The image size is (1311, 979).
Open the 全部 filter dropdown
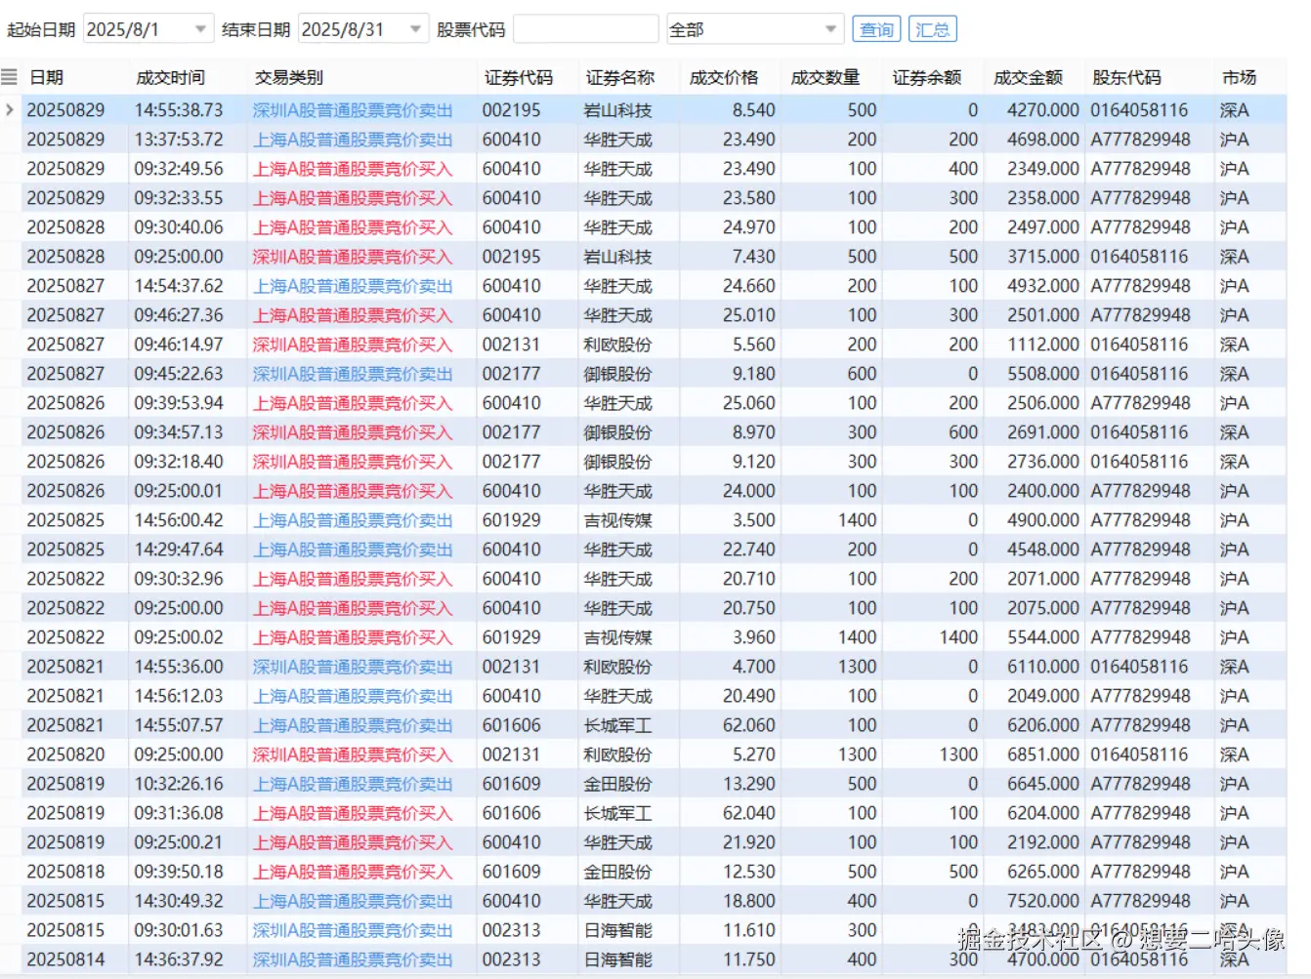coord(830,29)
